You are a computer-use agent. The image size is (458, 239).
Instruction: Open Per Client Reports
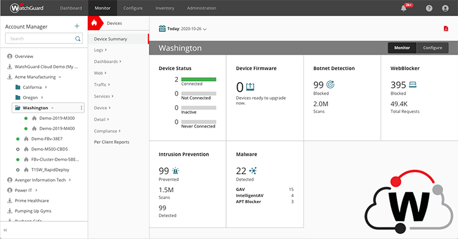112,142
